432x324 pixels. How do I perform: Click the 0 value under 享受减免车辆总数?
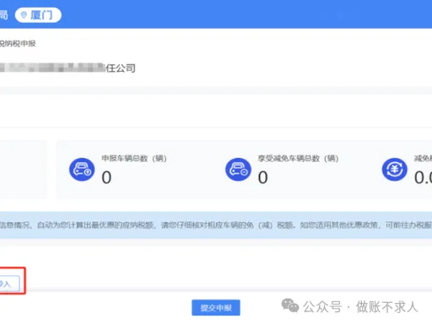pos(263,177)
